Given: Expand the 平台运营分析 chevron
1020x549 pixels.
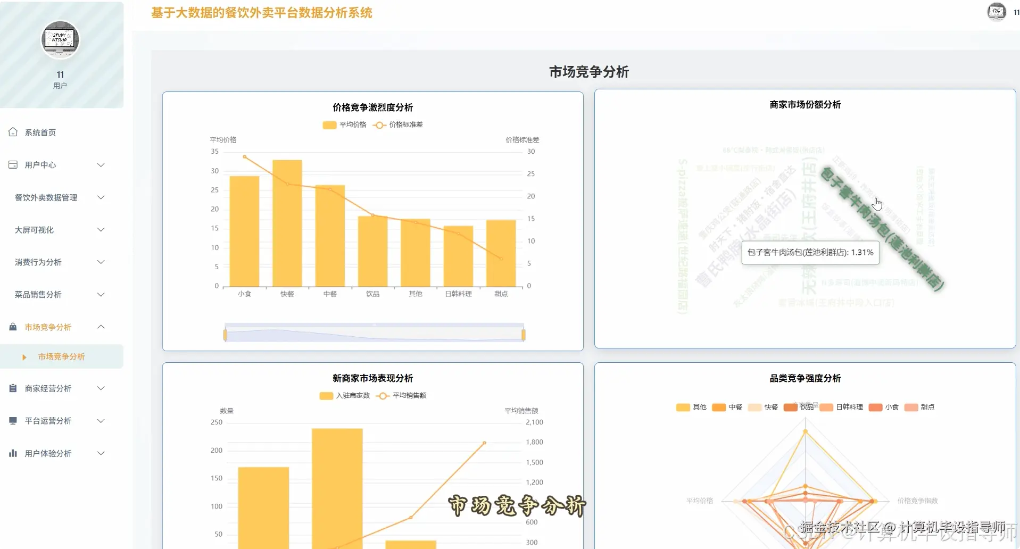Looking at the screenshot, I should pos(101,421).
